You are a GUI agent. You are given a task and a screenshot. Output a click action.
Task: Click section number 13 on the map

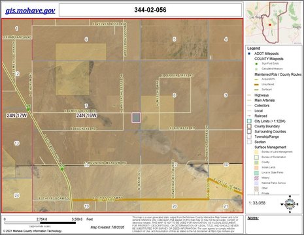[x=17, y=143]
